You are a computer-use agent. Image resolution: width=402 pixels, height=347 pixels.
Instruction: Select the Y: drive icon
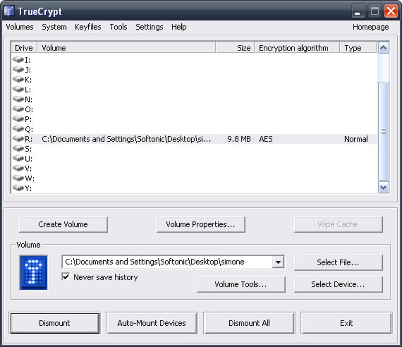click(18, 188)
